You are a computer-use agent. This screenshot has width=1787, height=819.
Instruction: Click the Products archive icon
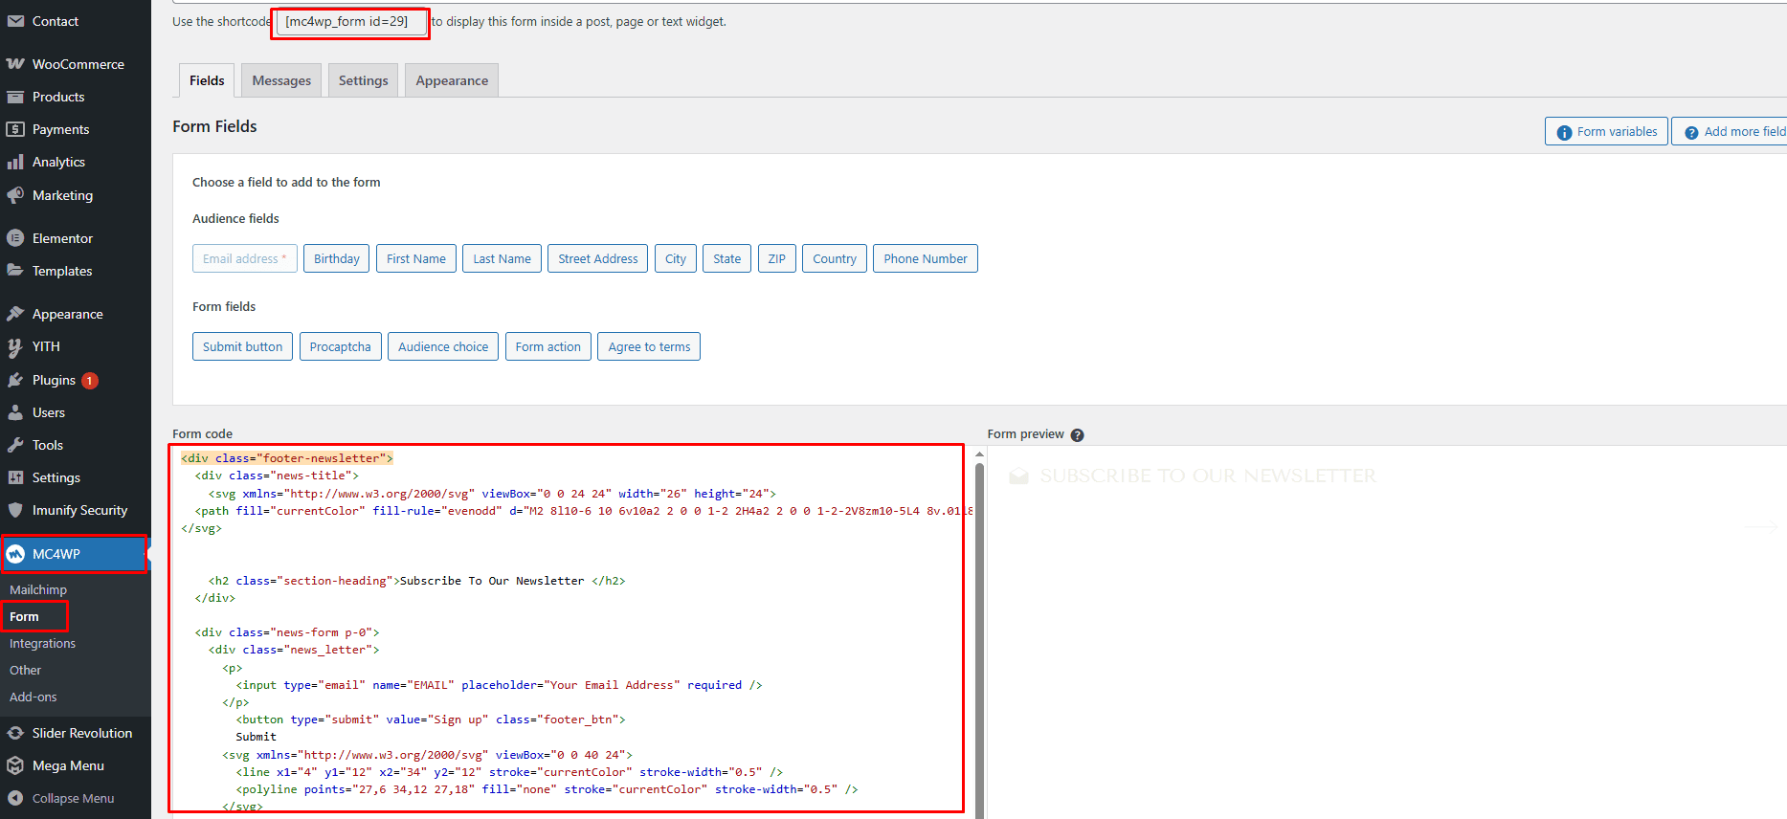[15, 97]
